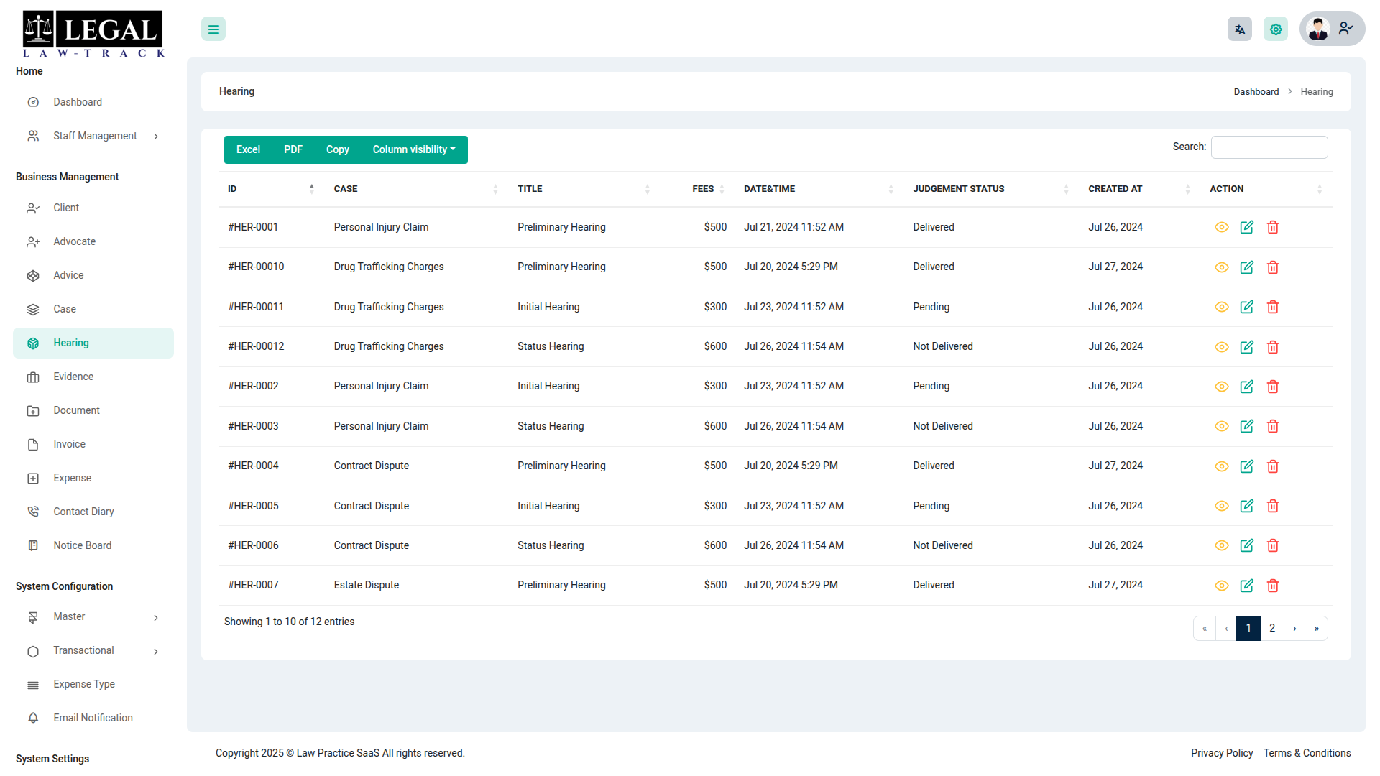
Task: View hearing #HER-0001 with eye icon
Action: [1222, 227]
